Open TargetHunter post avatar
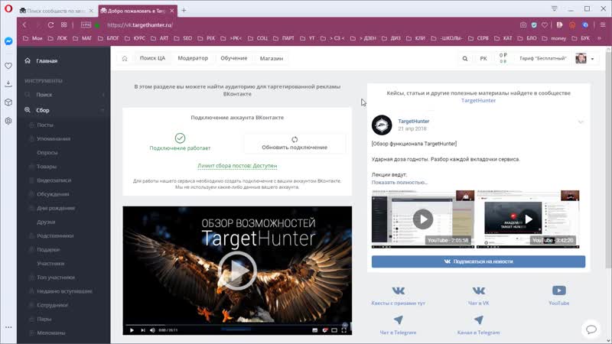Viewport: 612px width, 344px height. point(381,125)
